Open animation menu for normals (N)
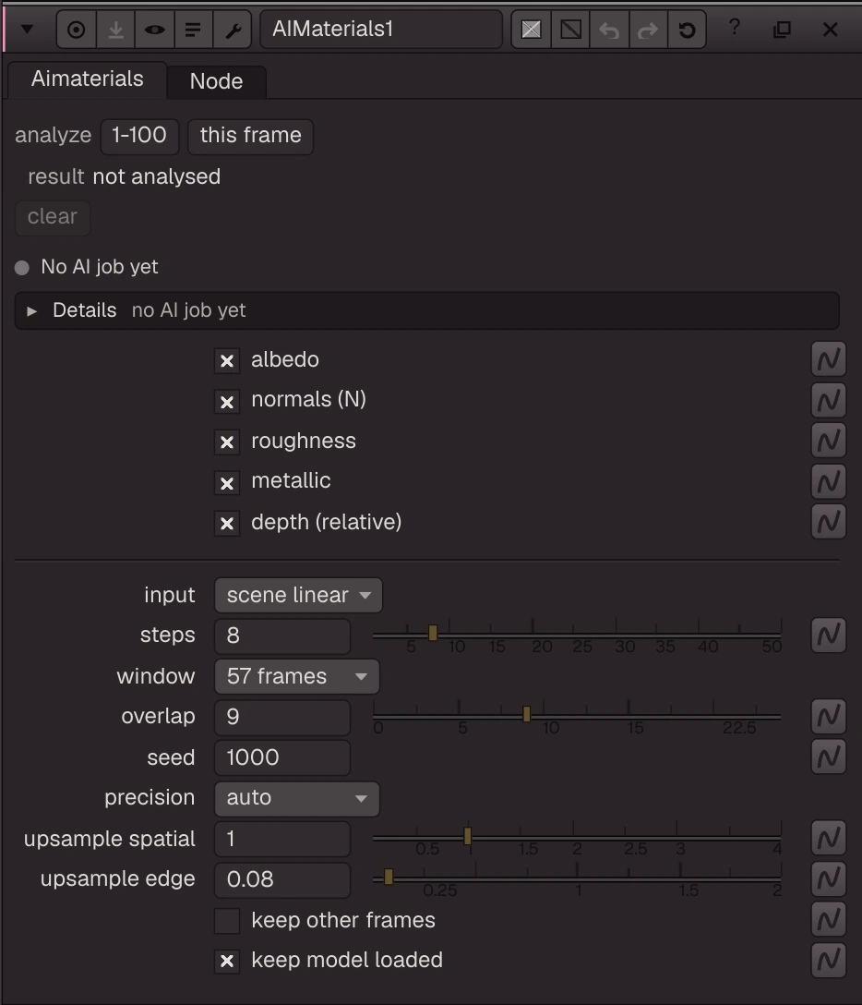 click(x=829, y=400)
